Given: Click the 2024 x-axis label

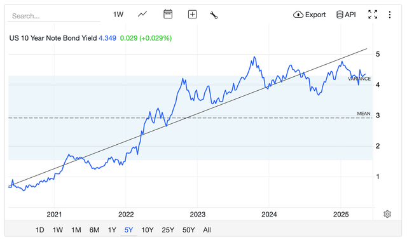Looking at the screenshot, I should click(269, 215).
